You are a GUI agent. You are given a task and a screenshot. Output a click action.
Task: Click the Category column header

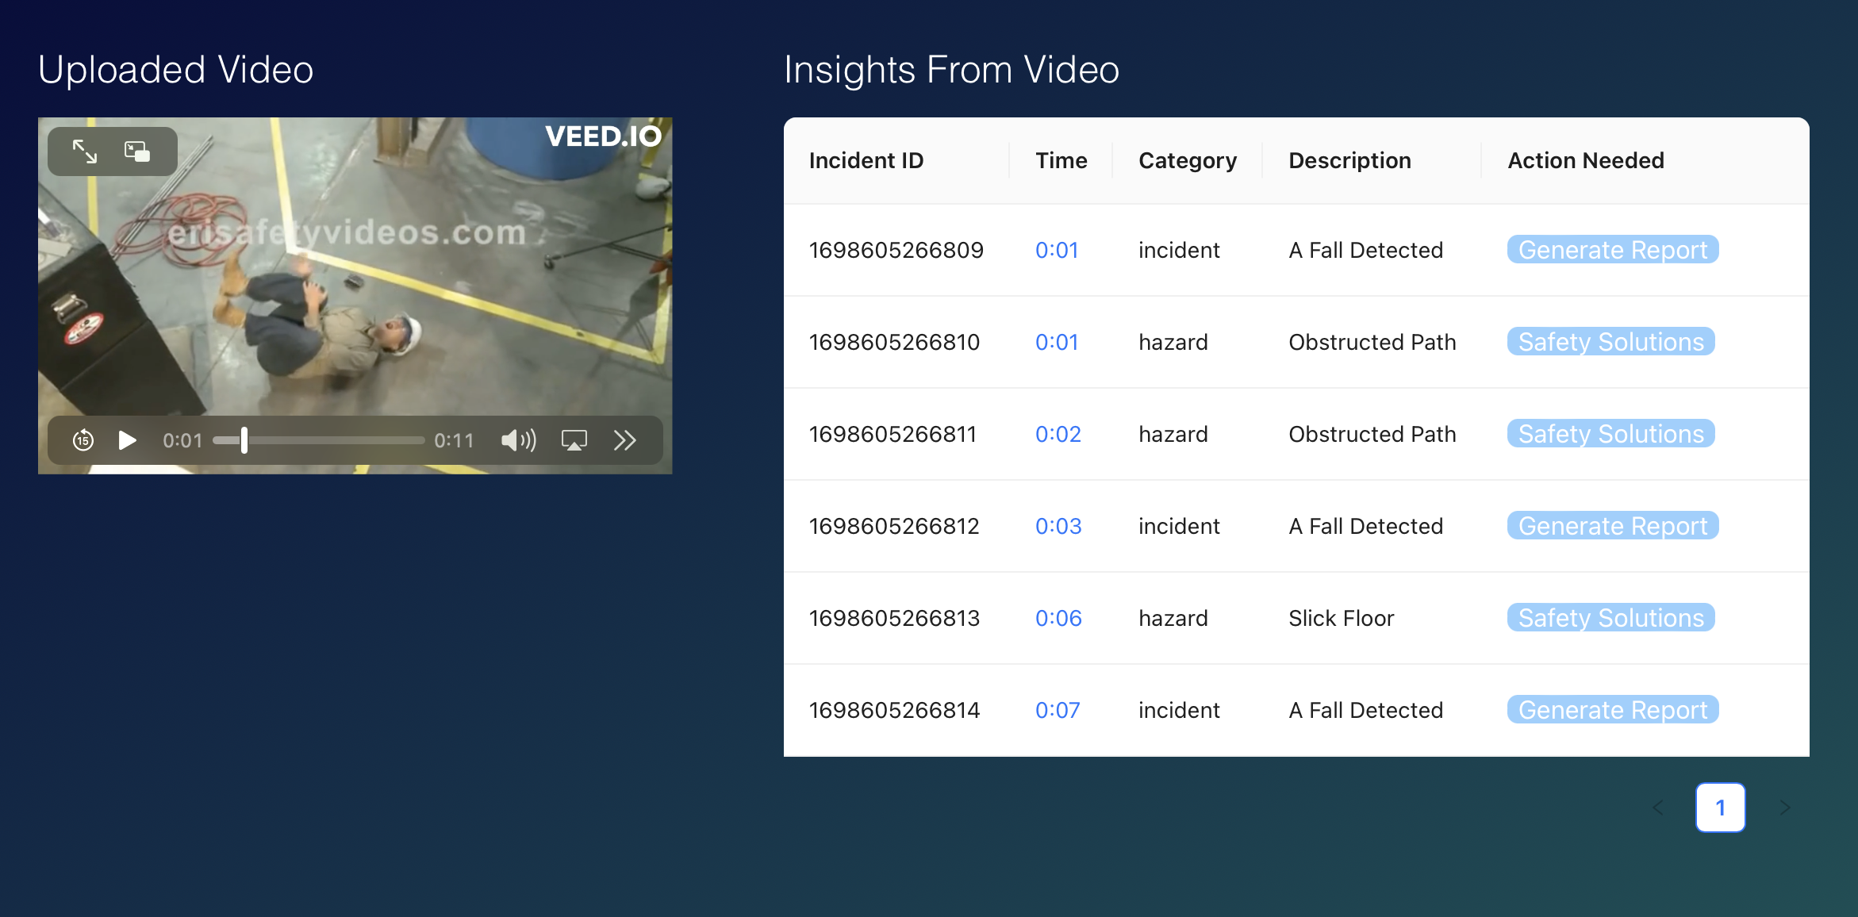pyautogui.click(x=1188, y=160)
